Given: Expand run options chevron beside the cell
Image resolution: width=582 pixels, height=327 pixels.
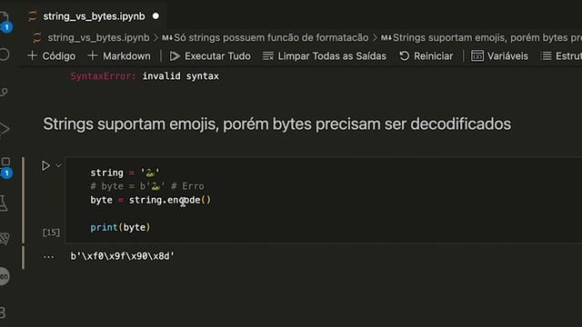Looking at the screenshot, I should coord(58,165).
